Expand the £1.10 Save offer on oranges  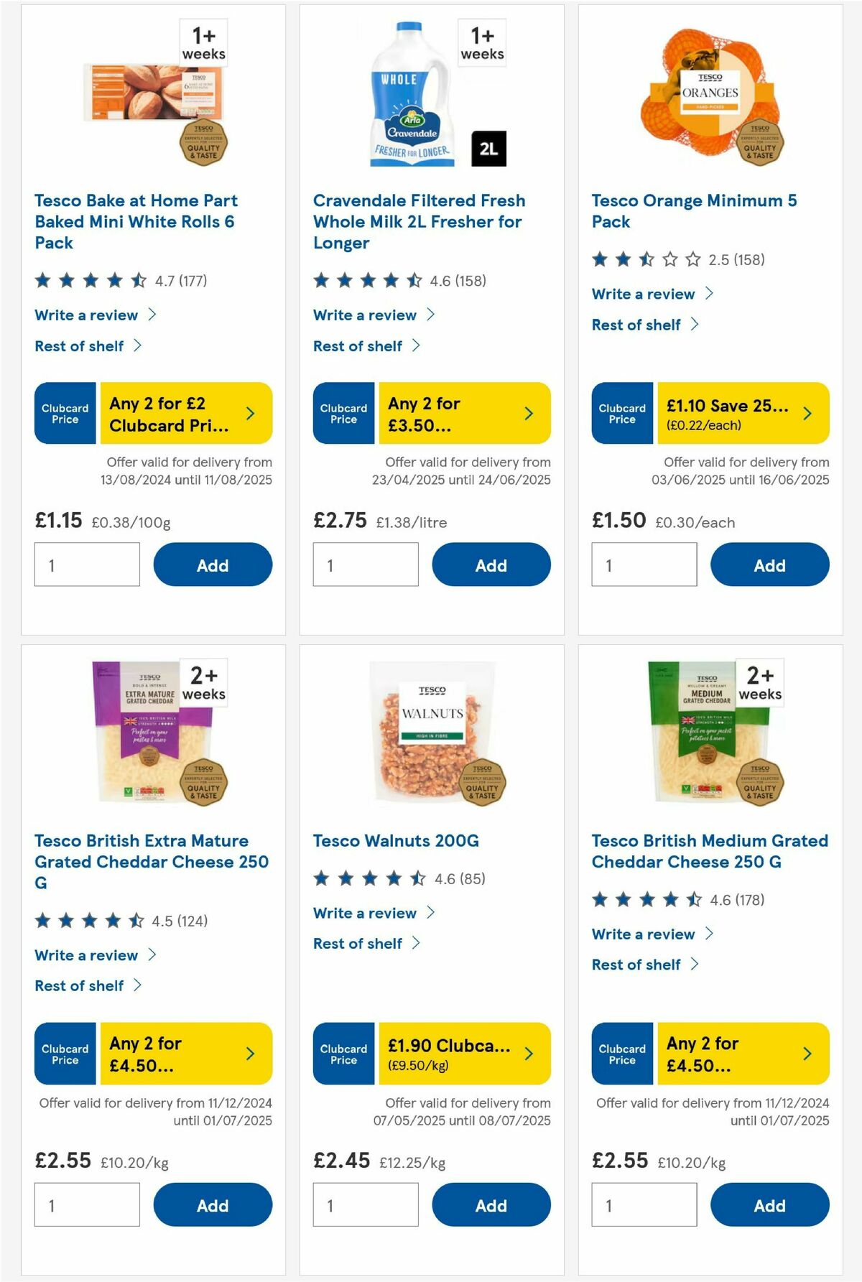pos(807,413)
